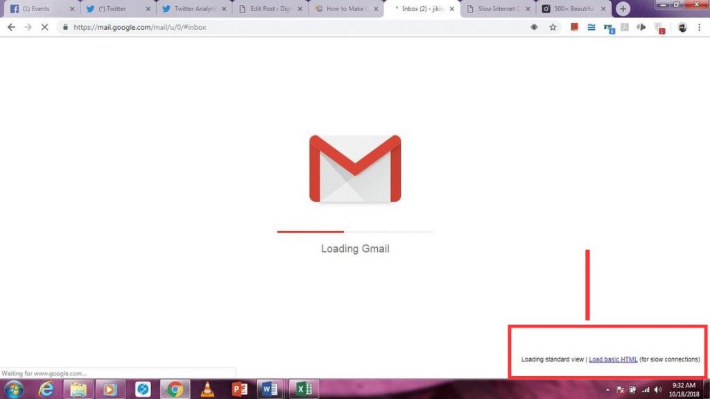This screenshot has height=399, width=710.
Task: Open the speaker extension icon in toolbar
Action: (x=641, y=27)
